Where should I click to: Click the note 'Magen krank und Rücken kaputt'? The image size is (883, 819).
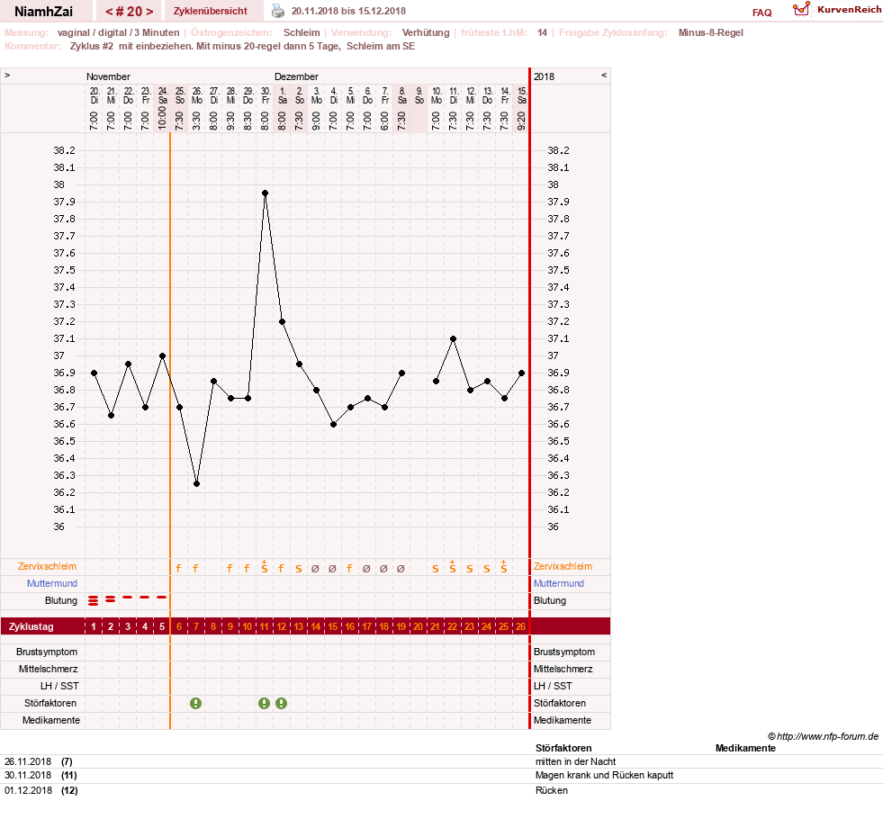(604, 775)
